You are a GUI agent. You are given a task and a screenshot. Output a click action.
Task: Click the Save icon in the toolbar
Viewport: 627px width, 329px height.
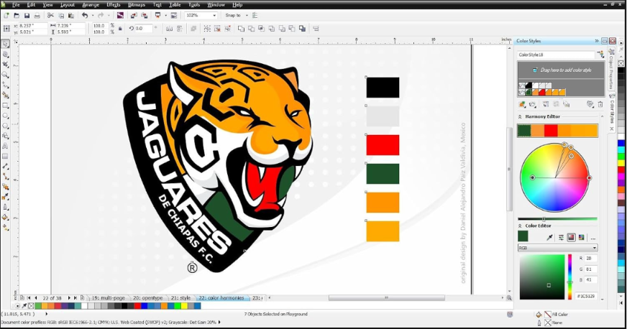click(27, 16)
